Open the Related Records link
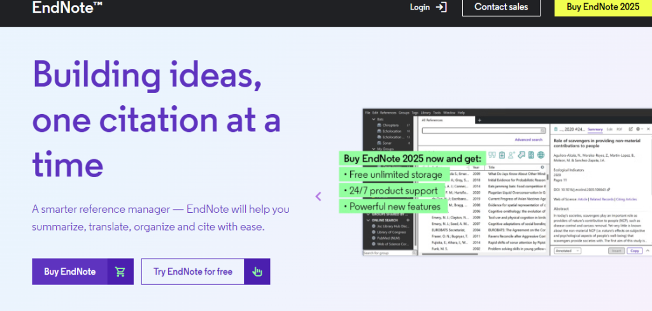 (x=602, y=199)
